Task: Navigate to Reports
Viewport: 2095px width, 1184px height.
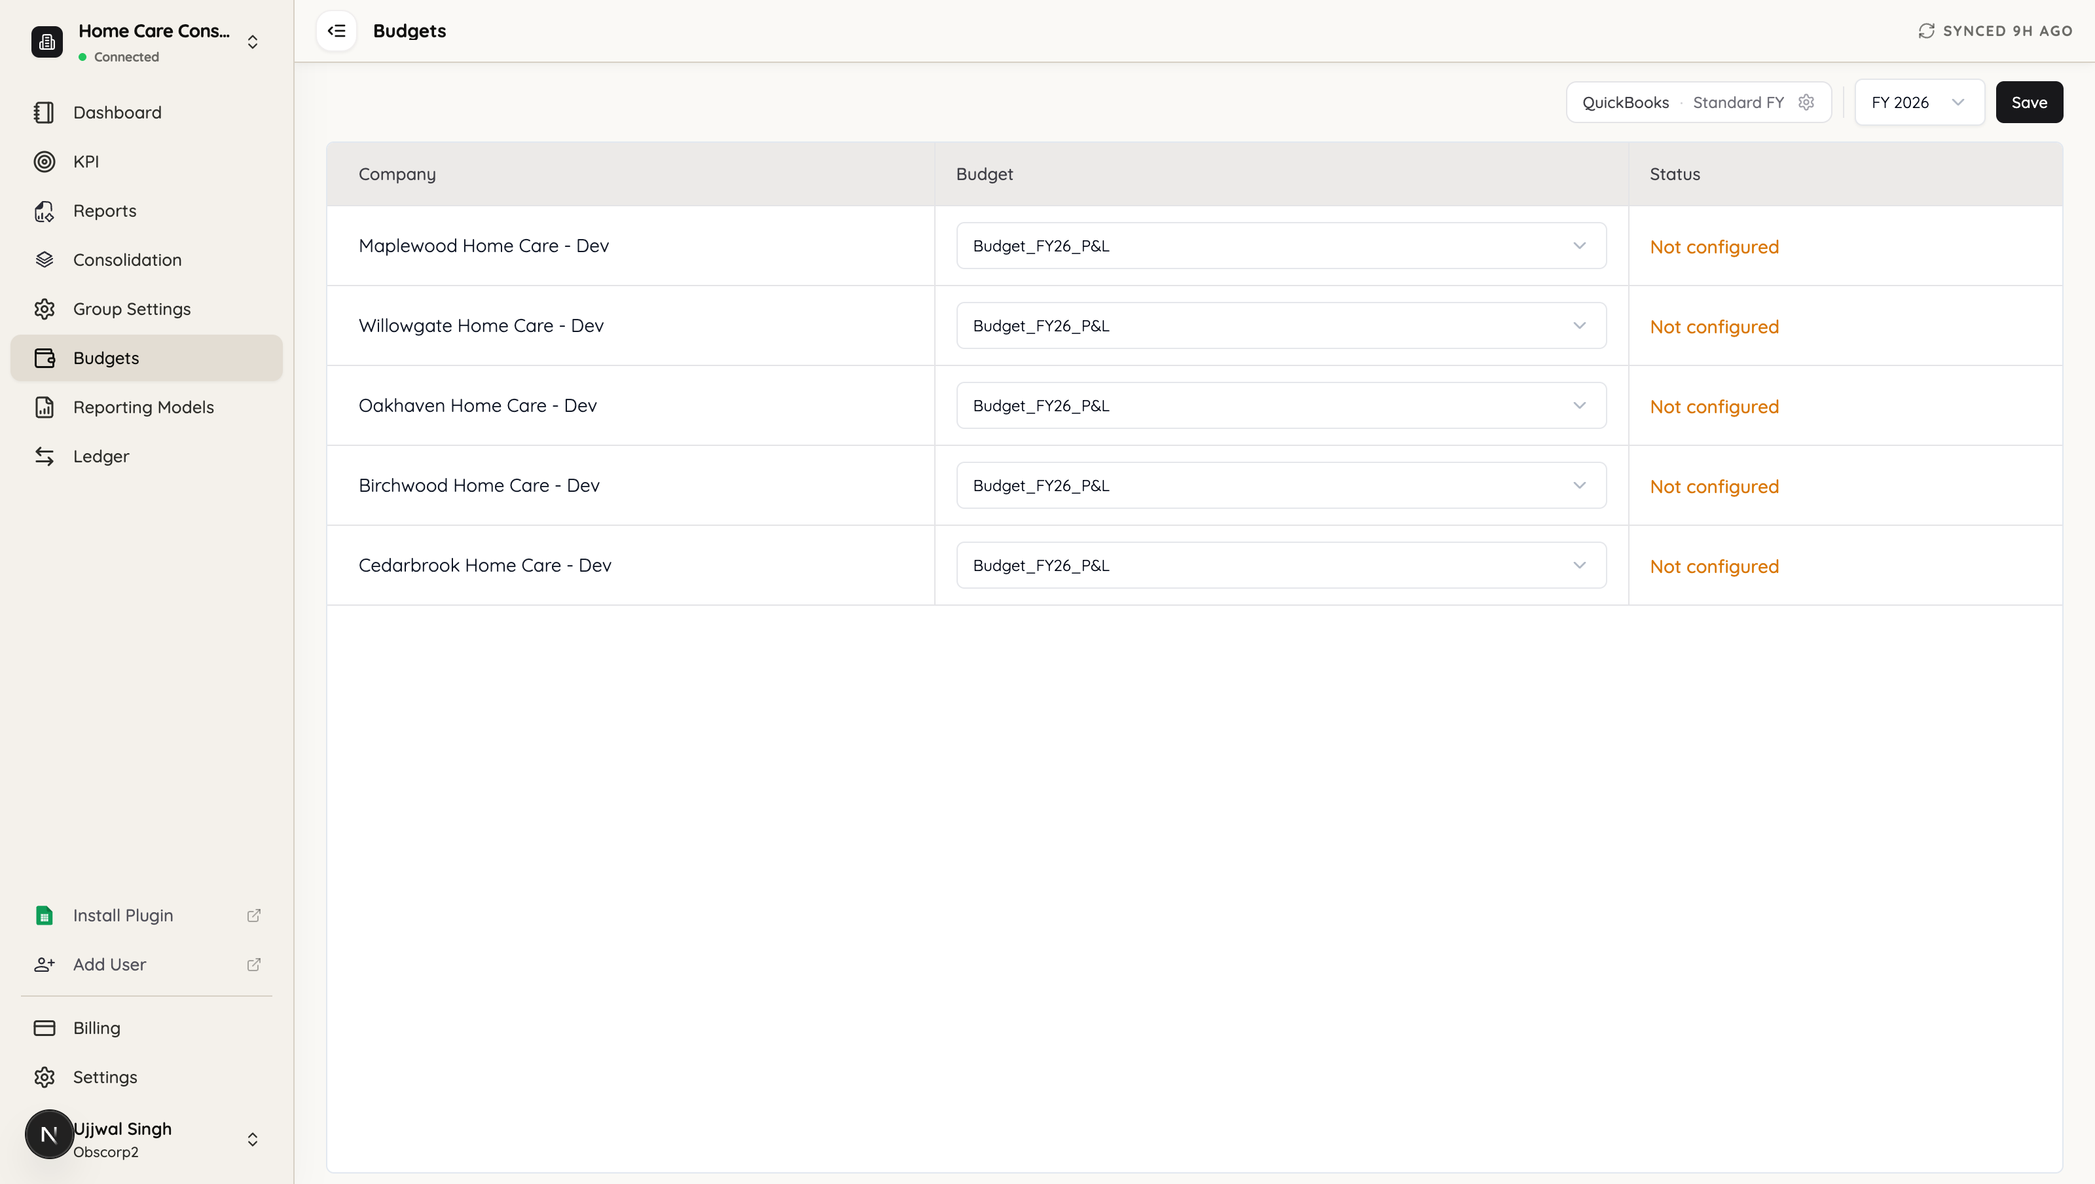Action: [147, 211]
